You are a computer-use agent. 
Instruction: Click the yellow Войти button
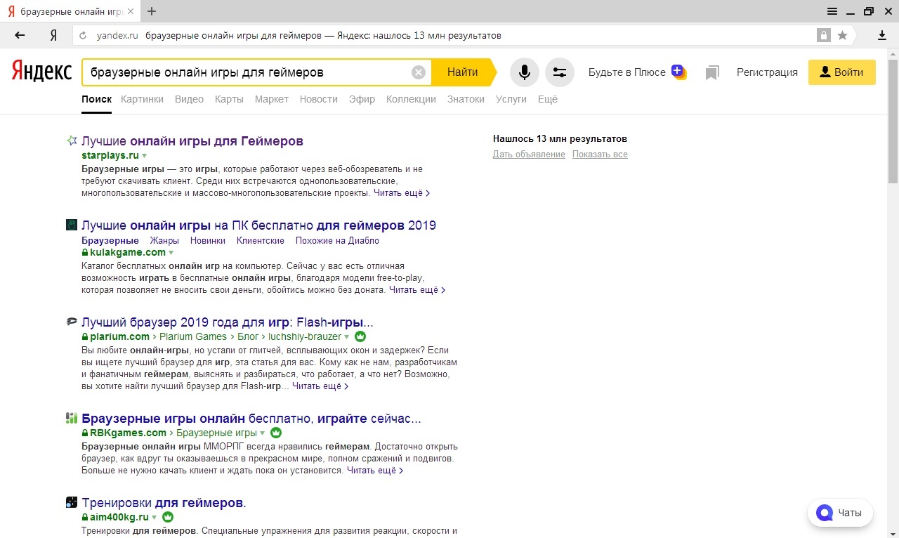(841, 72)
